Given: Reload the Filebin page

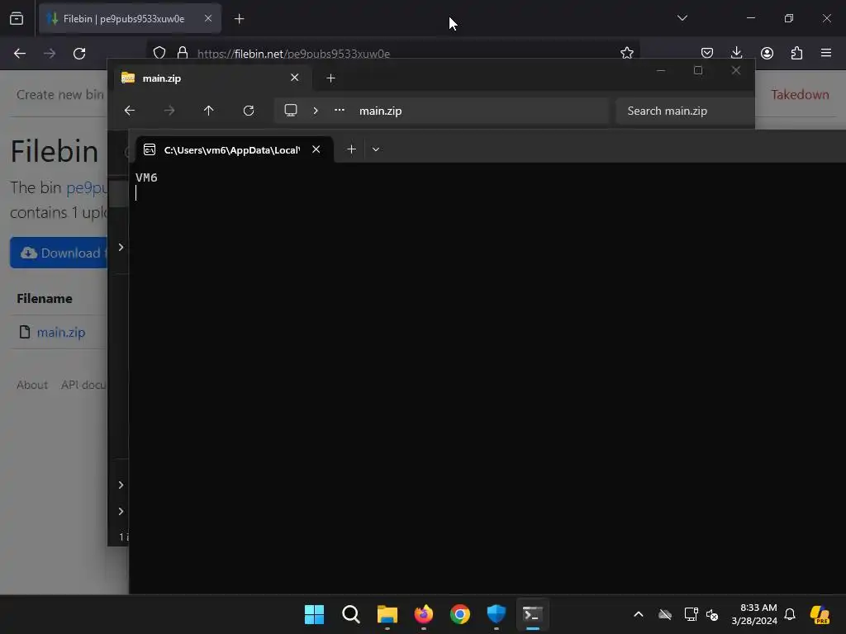Looking at the screenshot, I should (79, 54).
